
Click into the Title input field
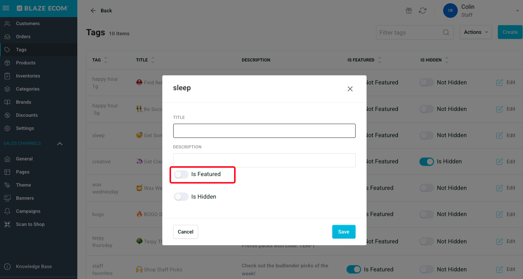[x=264, y=131]
